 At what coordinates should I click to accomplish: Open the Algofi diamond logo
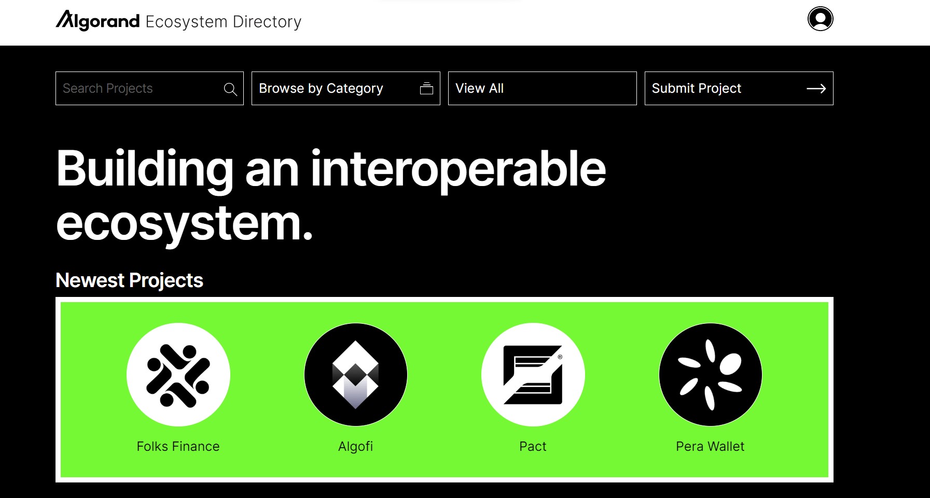coord(355,375)
